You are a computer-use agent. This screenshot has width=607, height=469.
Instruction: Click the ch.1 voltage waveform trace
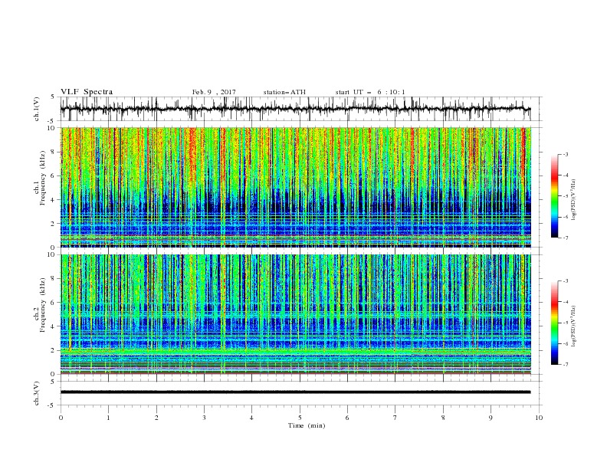pyautogui.click(x=295, y=109)
